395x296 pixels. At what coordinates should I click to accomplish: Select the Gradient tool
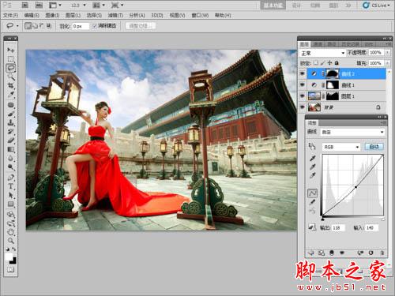coord(10,149)
